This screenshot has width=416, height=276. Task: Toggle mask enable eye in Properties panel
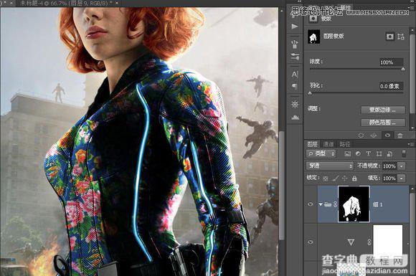coord(387,135)
